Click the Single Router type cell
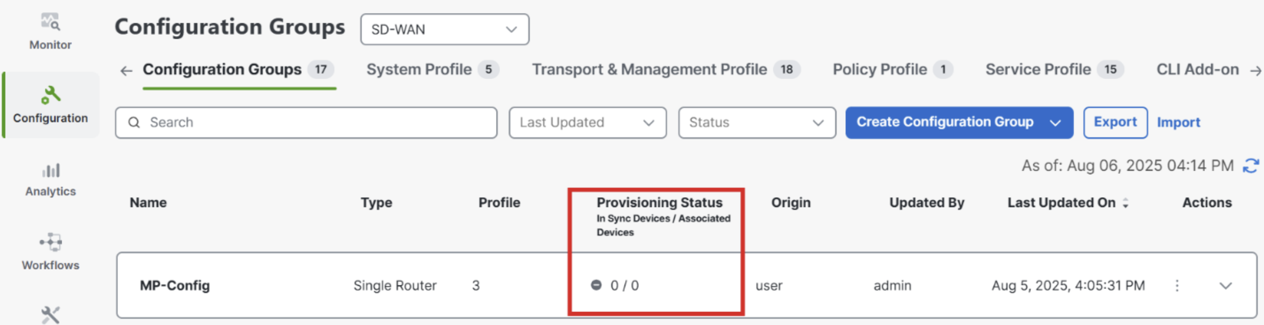The width and height of the screenshot is (1264, 325). 394,286
